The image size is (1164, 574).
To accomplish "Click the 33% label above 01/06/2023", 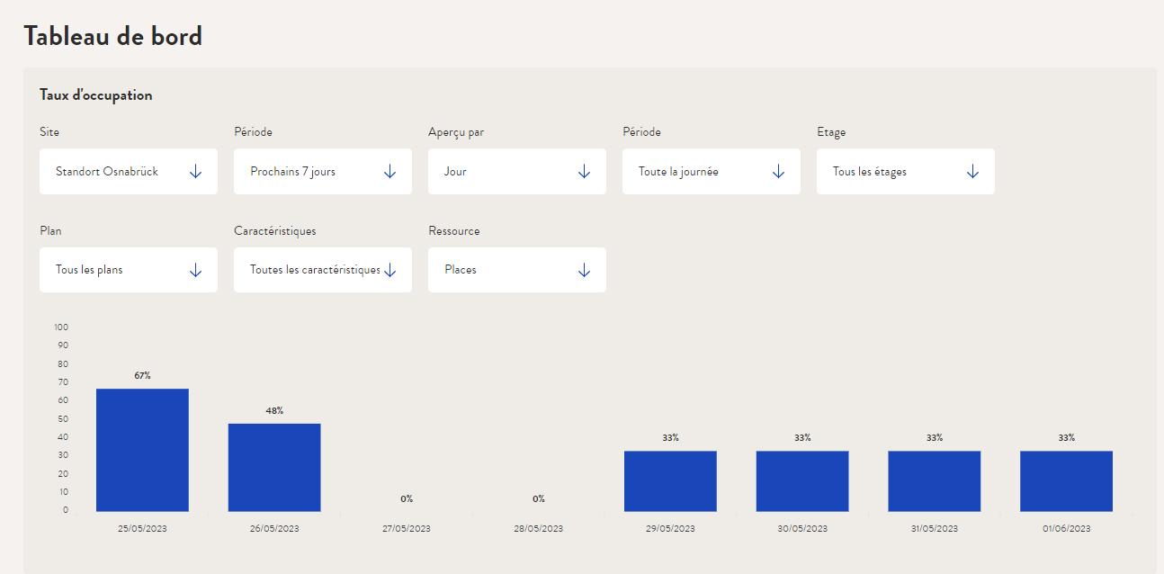I will [1066, 437].
